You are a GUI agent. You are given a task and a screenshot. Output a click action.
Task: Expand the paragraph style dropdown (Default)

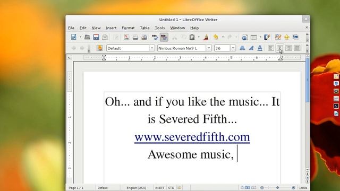point(152,48)
